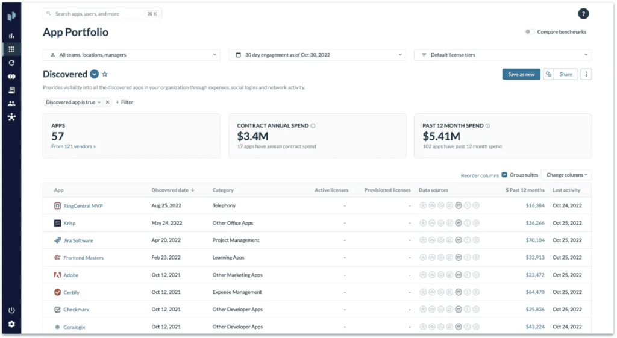
Task: Click the Productiv logo in sidebar
Action: [12, 16]
